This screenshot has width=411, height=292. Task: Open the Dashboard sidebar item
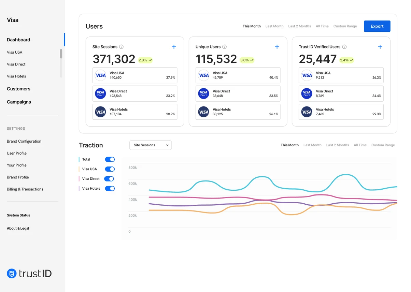(18, 40)
